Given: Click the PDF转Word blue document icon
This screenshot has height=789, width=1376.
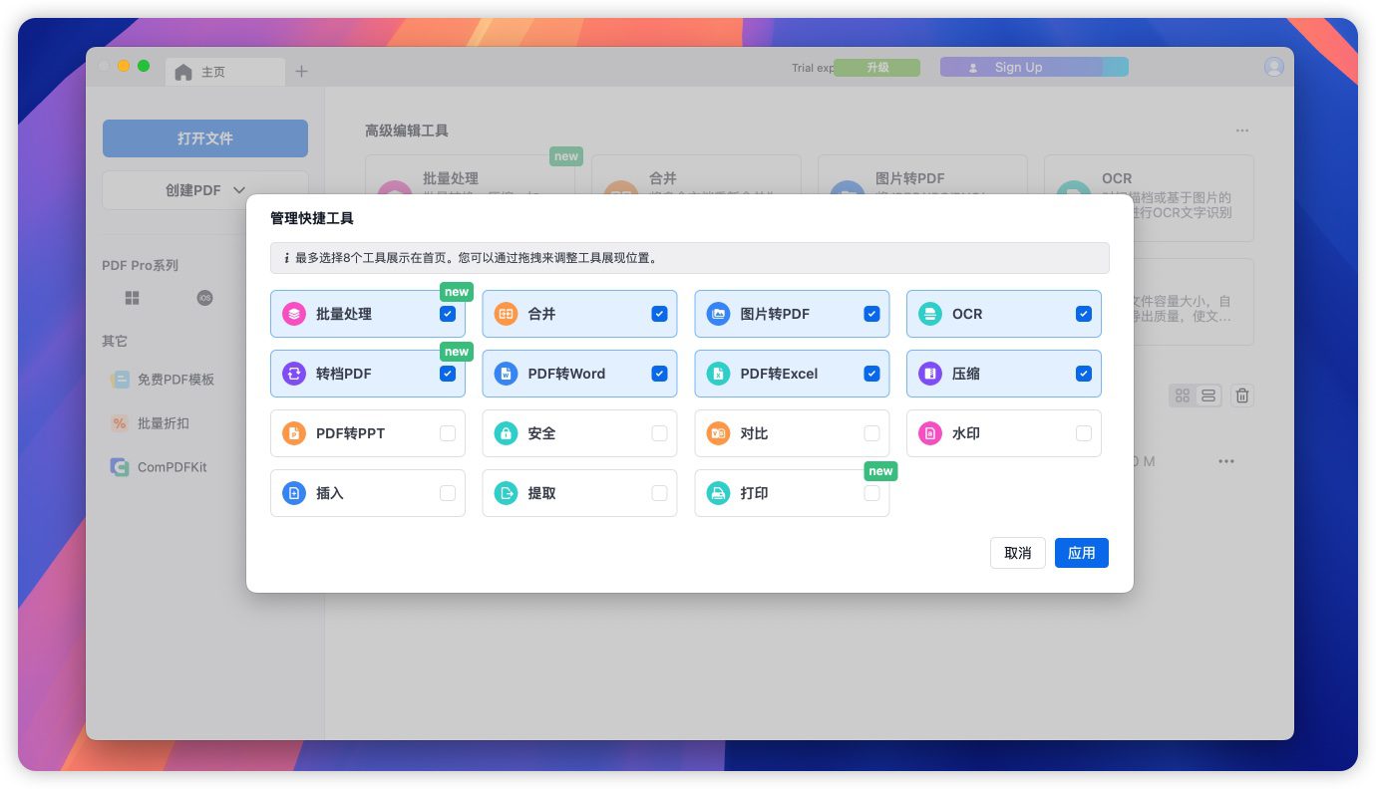Looking at the screenshot, I should click(x=506, y=374).
